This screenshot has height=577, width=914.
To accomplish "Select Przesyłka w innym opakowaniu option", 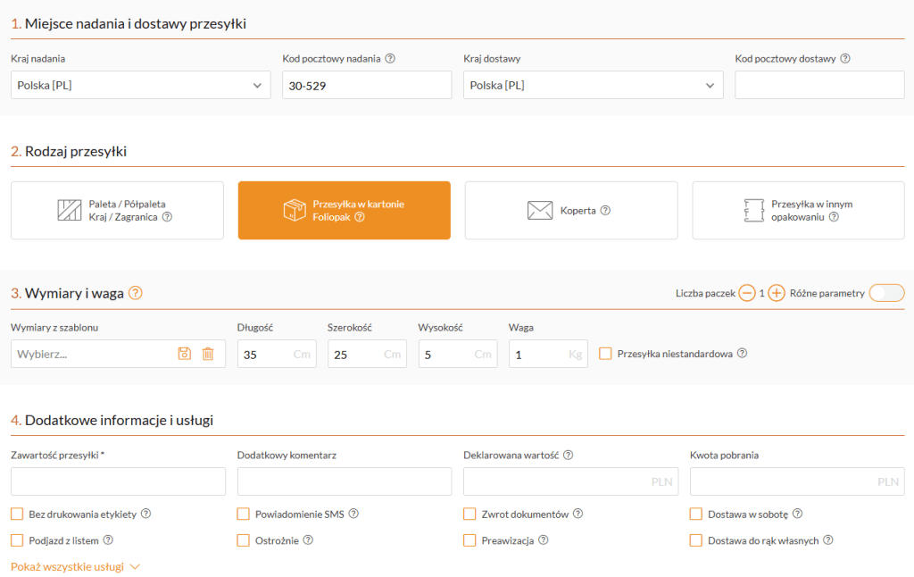I will tap(798, 211).
